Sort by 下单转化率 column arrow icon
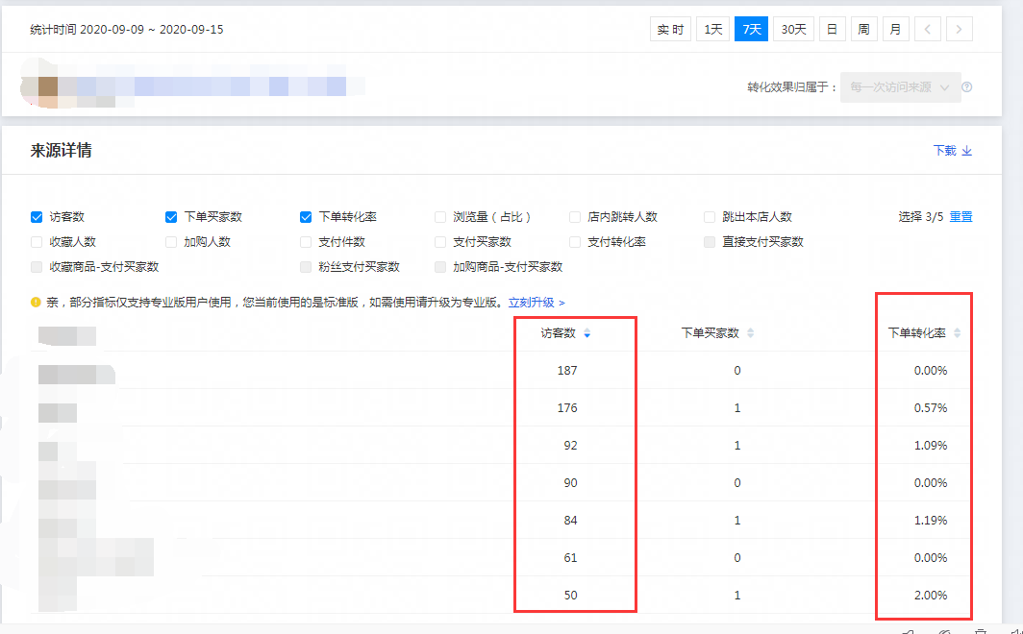This screenshot has height=634, width=1023. [x=957, y=333]
